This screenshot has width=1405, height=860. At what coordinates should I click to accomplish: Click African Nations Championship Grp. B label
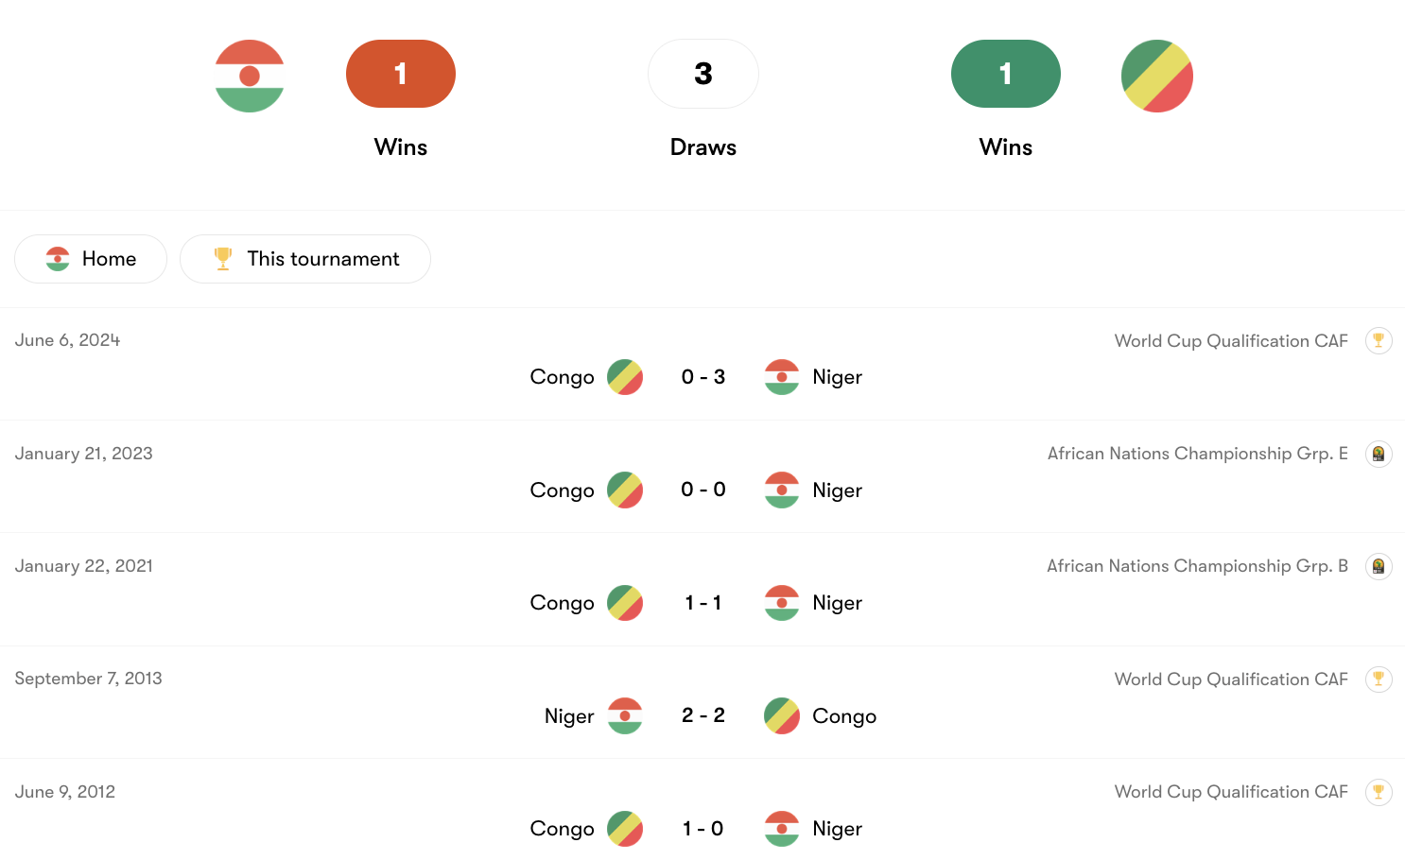click(x=1197, y=566)
